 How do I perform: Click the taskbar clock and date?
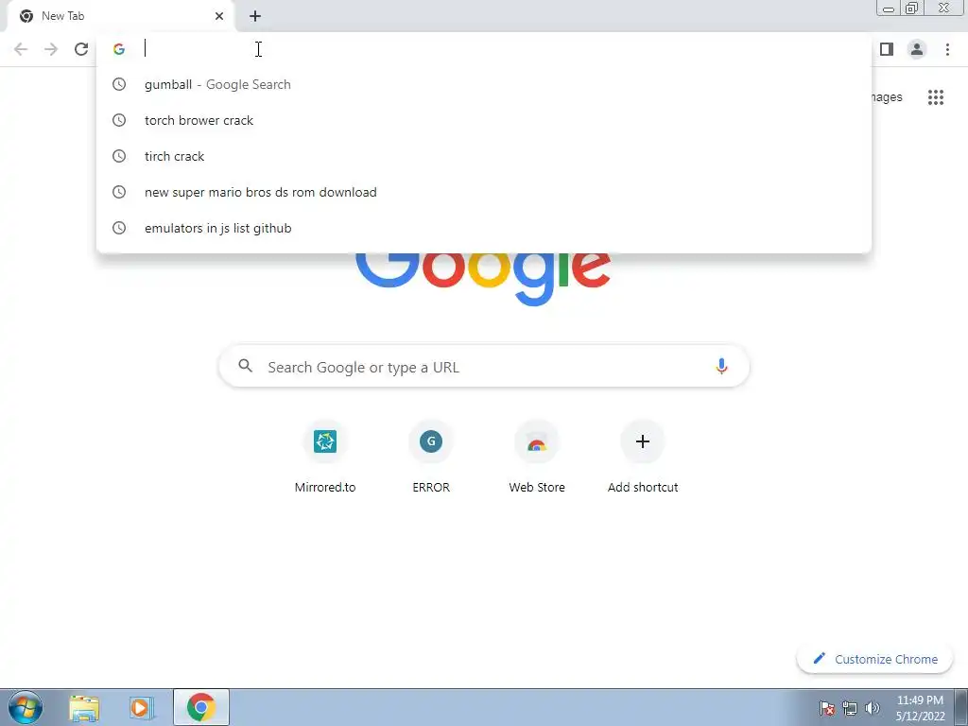[920, 708]
